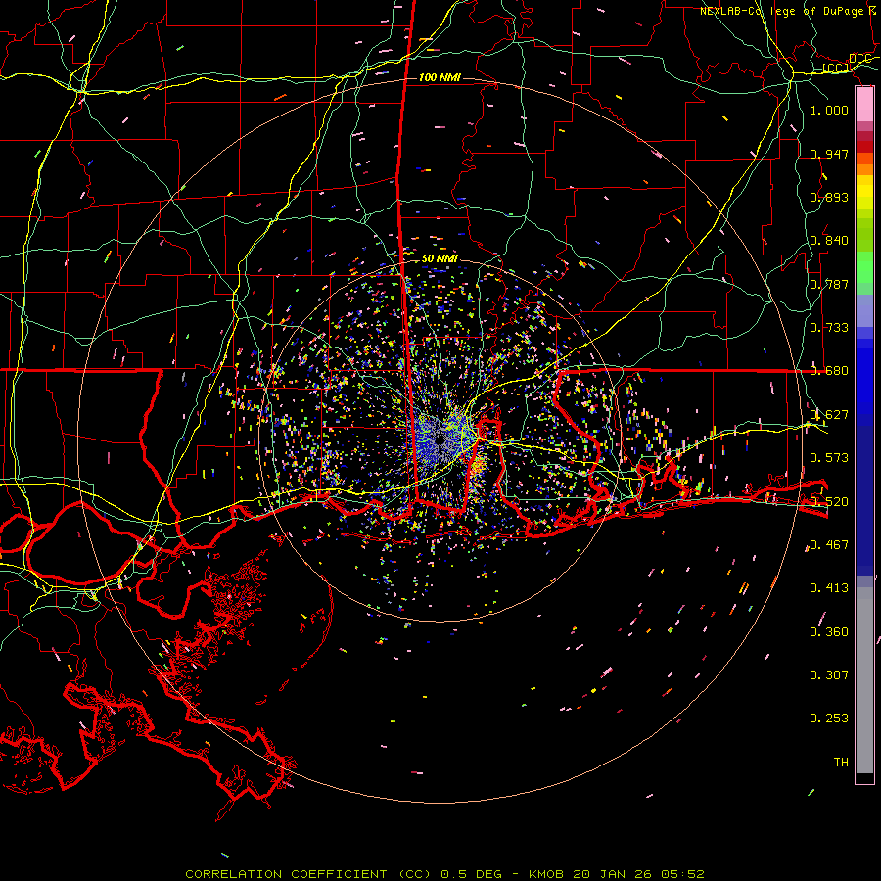Pick the bright green segment of the color bar

[x=864, y=267]
